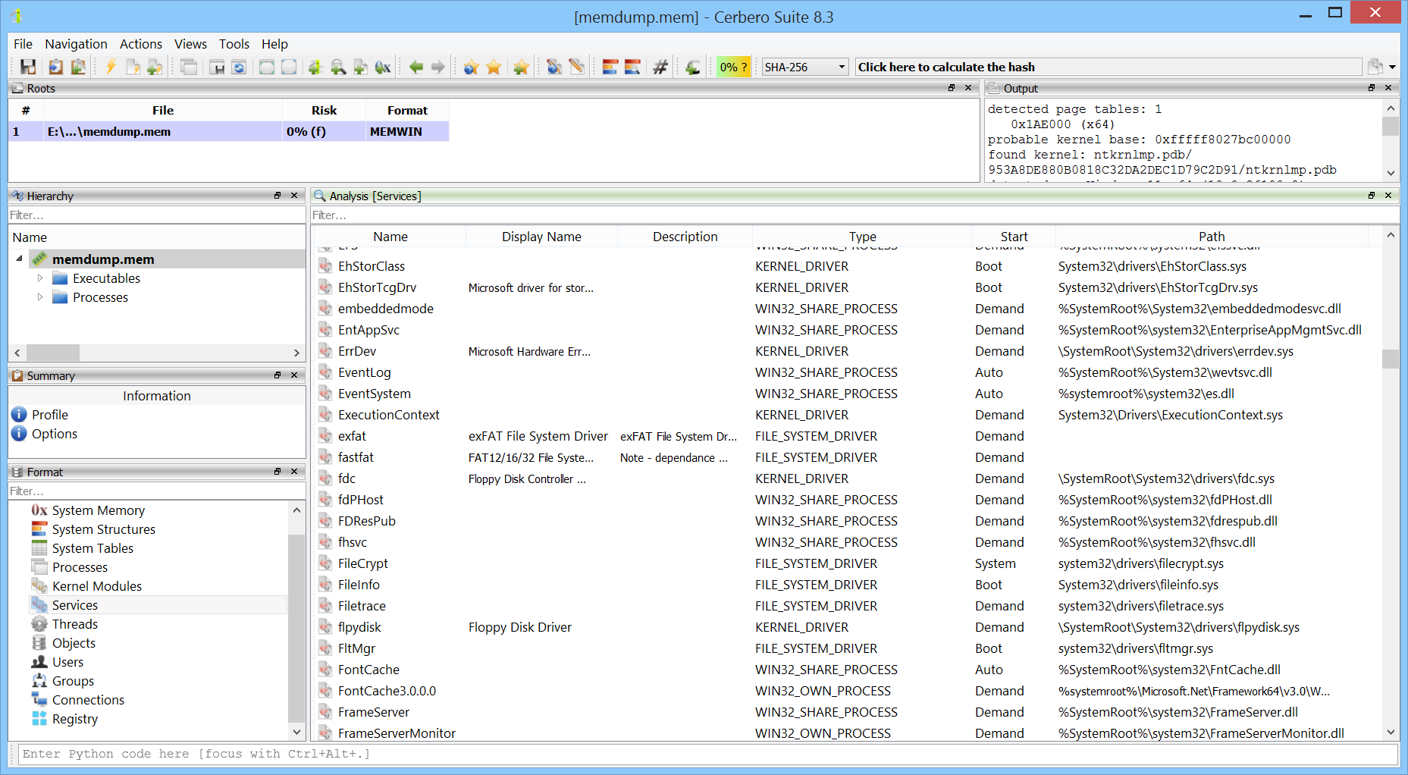Select the FltMgr service row
This screenshot has width=1408, height=775.
(x=846, y=648)
